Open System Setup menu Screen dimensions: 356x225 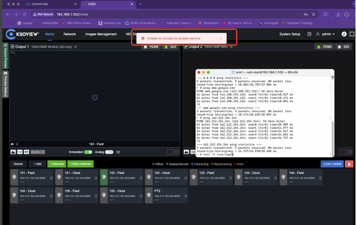pos(290,34)
